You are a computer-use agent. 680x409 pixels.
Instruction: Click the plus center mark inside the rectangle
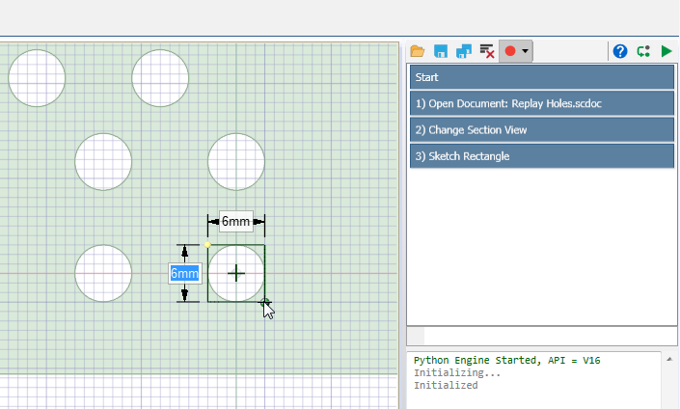click(x=236, y=274)
